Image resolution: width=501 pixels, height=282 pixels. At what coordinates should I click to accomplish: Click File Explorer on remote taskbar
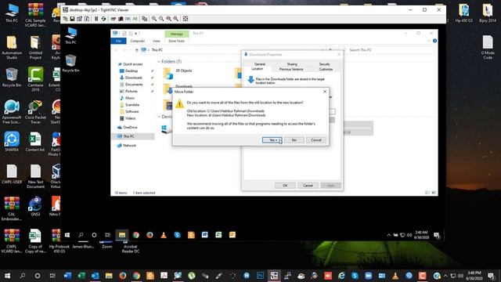point(122,235)
